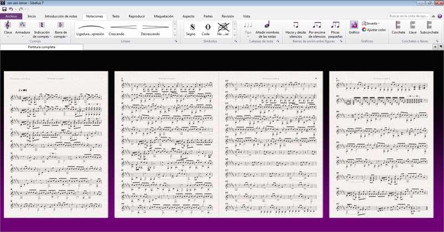Select the Decrescendo hairpin line
444x232 pixels.
(155, 30)
